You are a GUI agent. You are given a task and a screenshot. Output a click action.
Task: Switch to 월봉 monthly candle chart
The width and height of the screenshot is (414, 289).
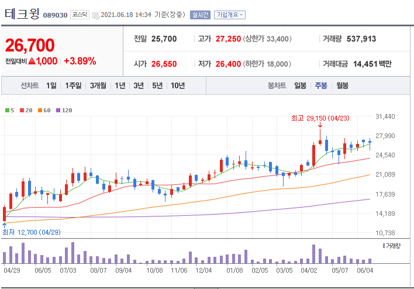coord(342,85)
